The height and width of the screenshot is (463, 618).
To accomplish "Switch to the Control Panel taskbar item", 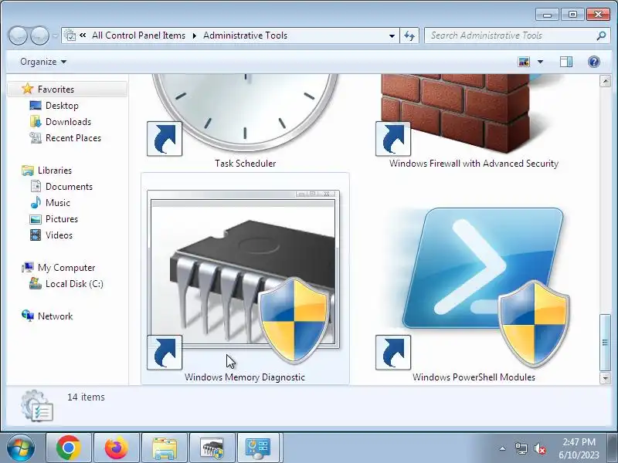I will [258, 448].
